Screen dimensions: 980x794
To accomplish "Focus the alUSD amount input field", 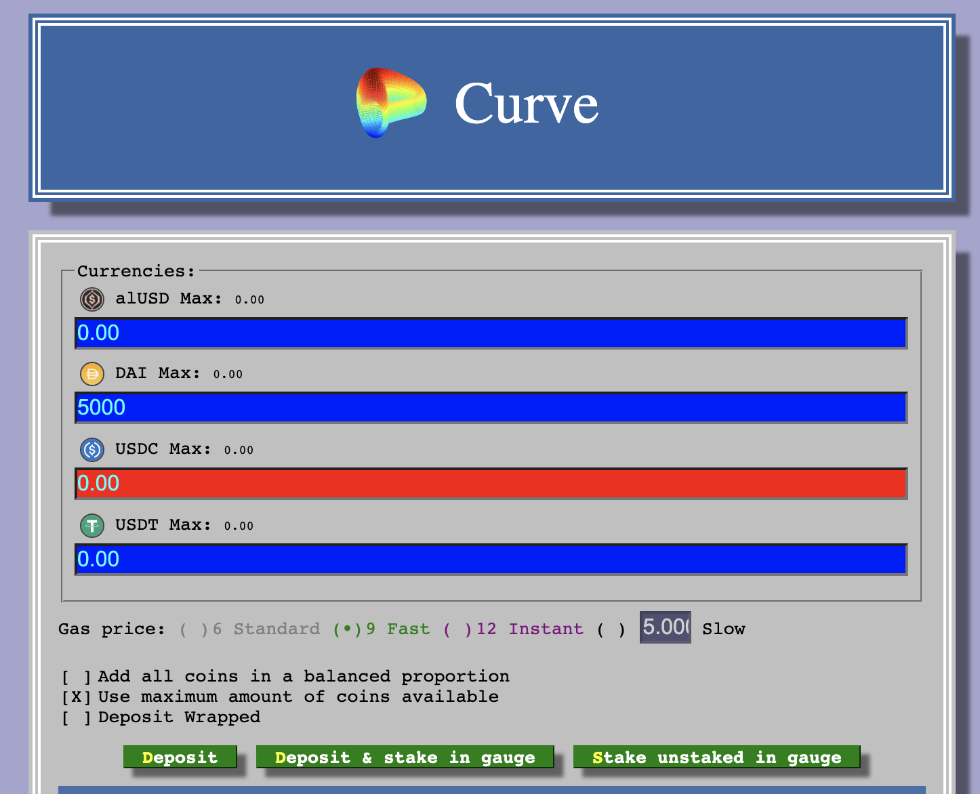I will (x=491, y=333).
